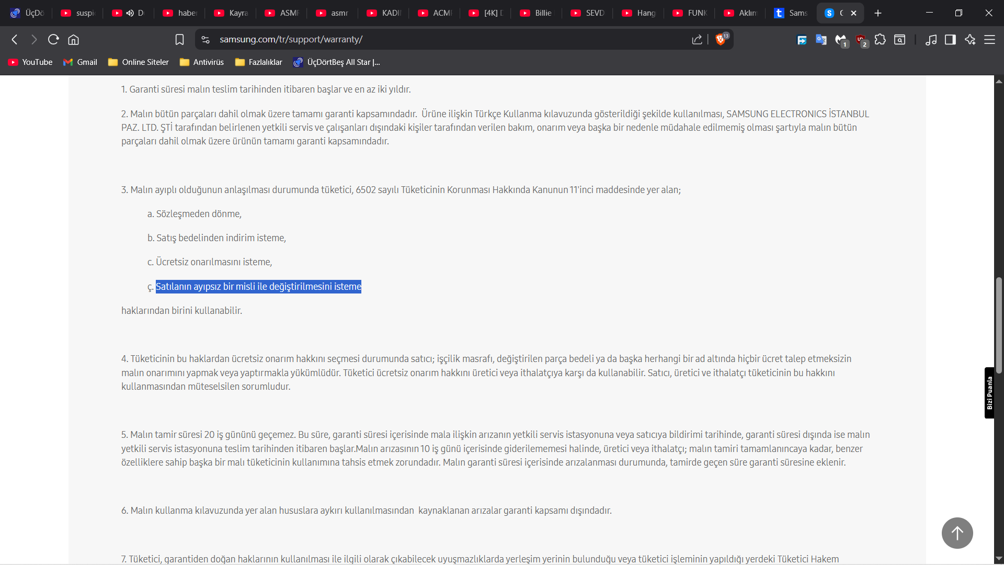Toggle the browser sidebar panel

click(951, 39)
